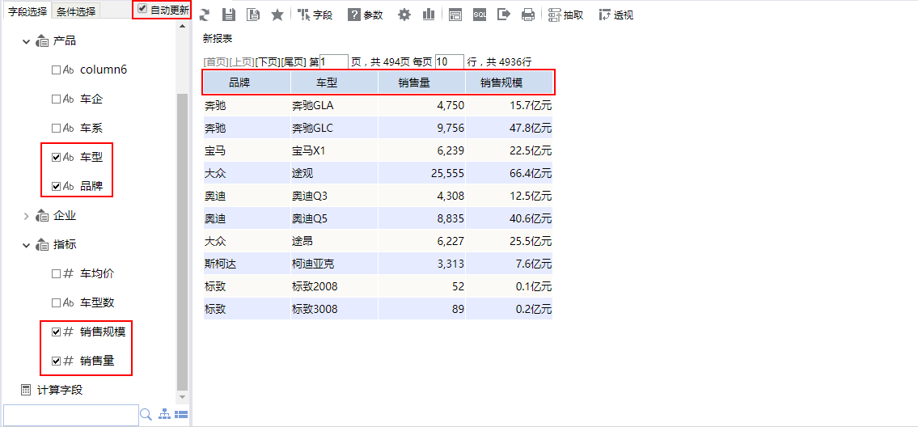Click the 首页 first page link
The width and height of the screenshot is (918, 427).
click(x=216, y=61)
